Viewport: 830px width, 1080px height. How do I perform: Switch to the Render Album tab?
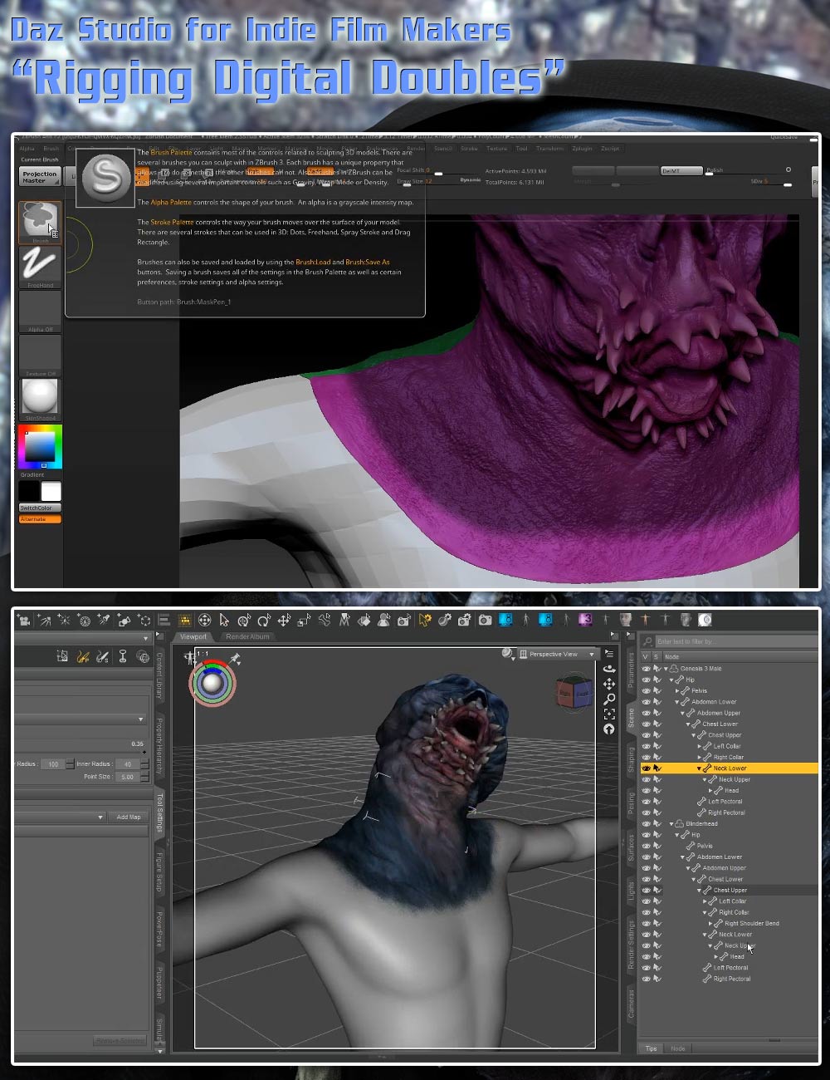point(247,636)
